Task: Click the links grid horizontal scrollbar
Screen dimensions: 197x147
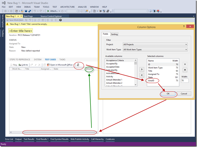Action: coord(54,132)
